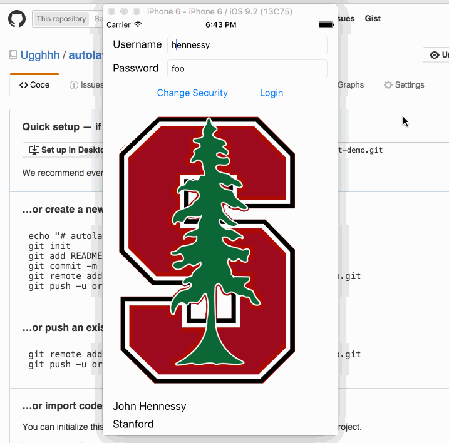Click the simulator window title iPhone 6
Image resolution: width=449 pixels, height=443 pixels.
(220, 11)
